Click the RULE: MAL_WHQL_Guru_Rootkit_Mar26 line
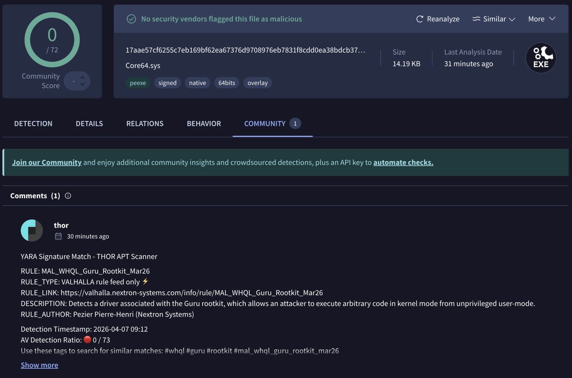The height and width of the screenshot is (378, 572). (x=85, y=271)
